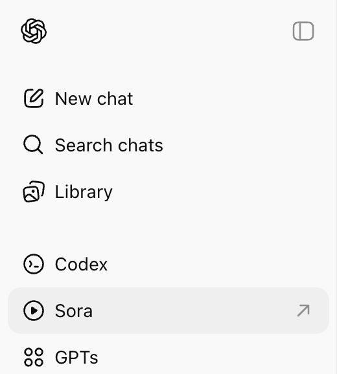Click the Codex terminal prompt icon

pos(34,264)
